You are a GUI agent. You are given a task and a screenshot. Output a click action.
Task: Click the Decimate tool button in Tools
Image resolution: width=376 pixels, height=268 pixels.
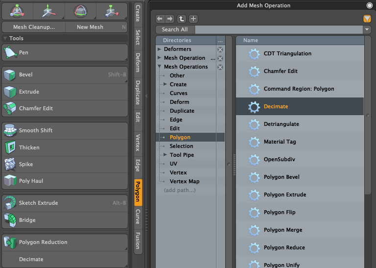(65, 259)
